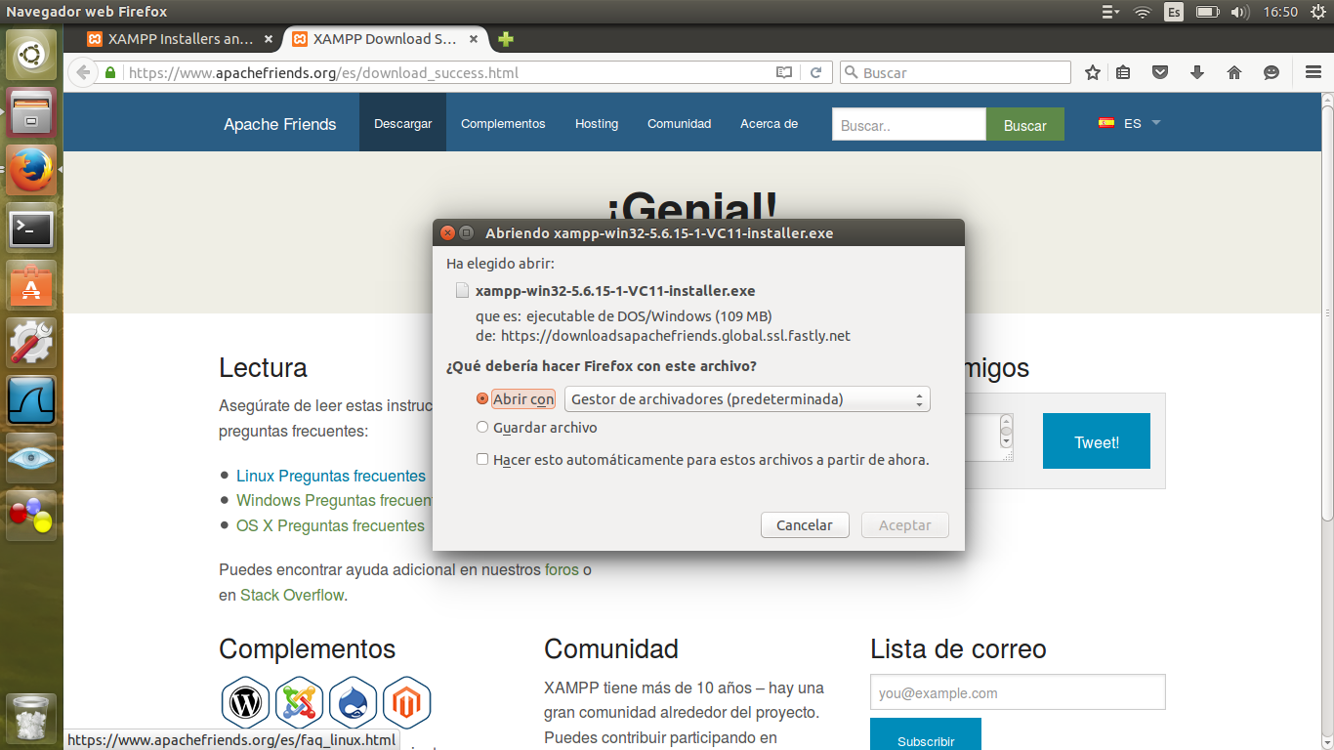Click the Apache Friends site title
1334x750 pixels.
coord(280,124)
